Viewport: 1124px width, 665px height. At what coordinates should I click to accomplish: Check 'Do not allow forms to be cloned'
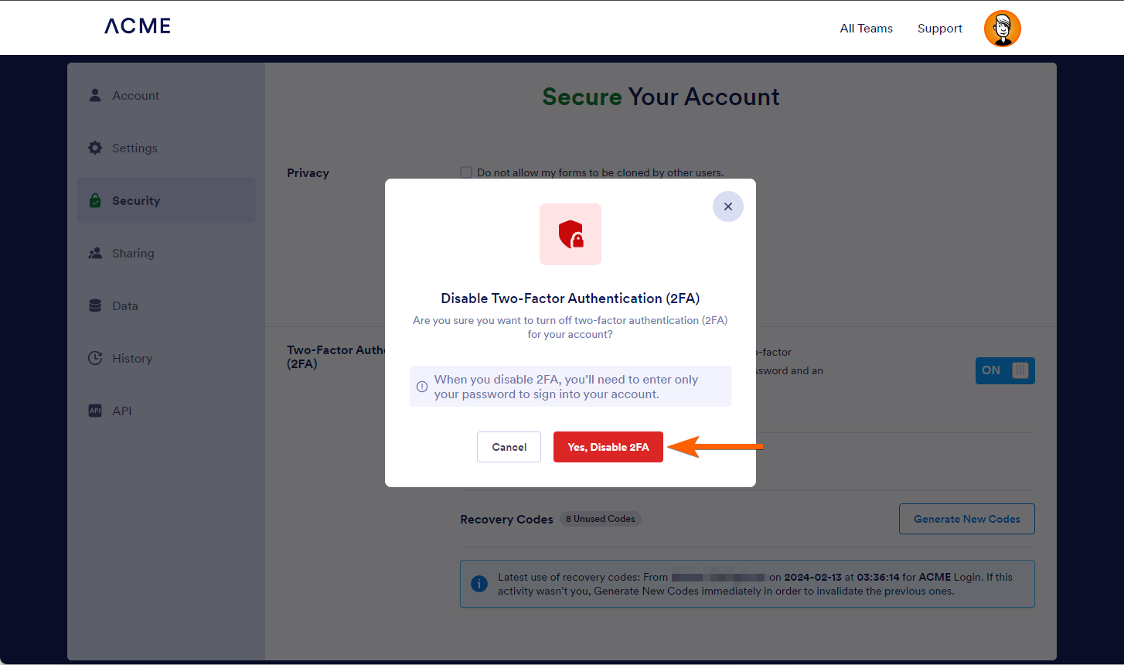[x=466, y=172]
